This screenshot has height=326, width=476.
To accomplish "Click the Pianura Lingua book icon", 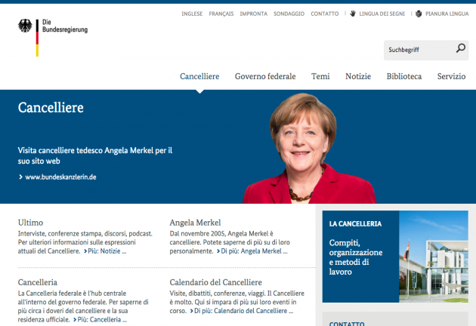I will tap(419, 14).
